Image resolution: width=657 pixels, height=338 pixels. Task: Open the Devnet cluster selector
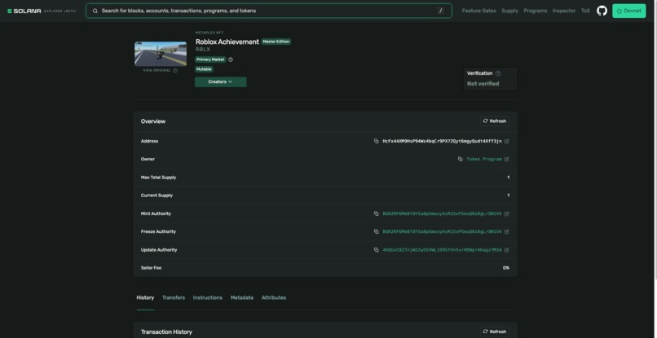628,11
